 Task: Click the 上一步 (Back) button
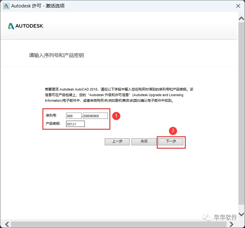(x=117, y=142)
